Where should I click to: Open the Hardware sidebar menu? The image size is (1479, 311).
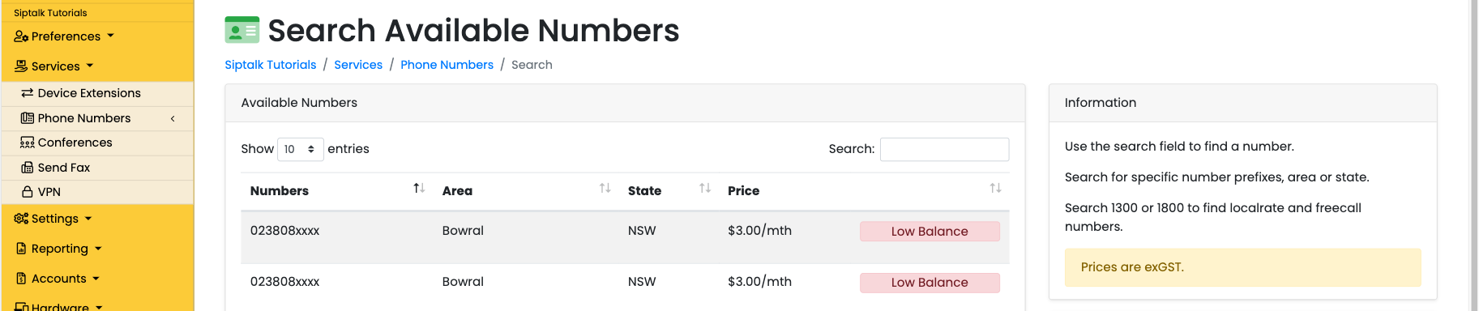tap(58, 307)
